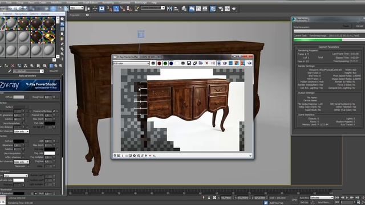Select the shiny dark wood material sample sphere
Viewport: 365px width, 205px height.
tap(36, 36)
